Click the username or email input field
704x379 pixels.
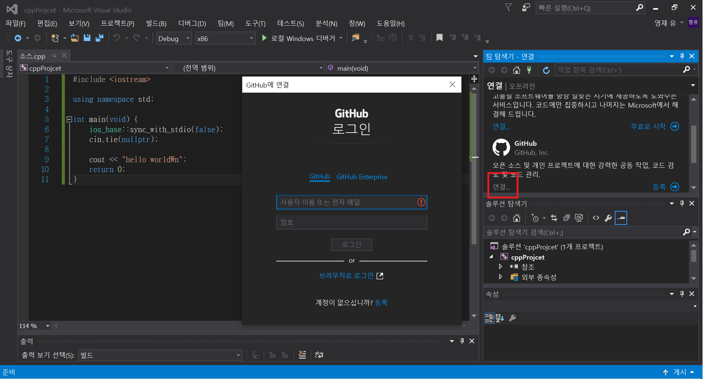tap(352, 202)
